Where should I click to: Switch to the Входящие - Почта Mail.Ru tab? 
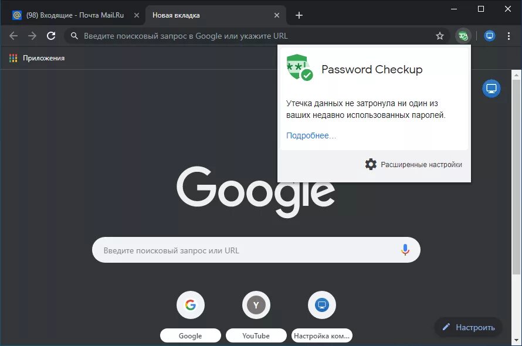tap(75, 15)
